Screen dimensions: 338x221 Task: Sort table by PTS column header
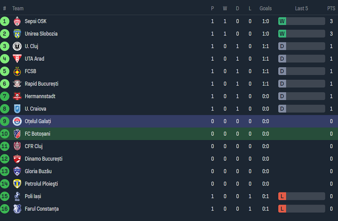[x=331, y=8]
